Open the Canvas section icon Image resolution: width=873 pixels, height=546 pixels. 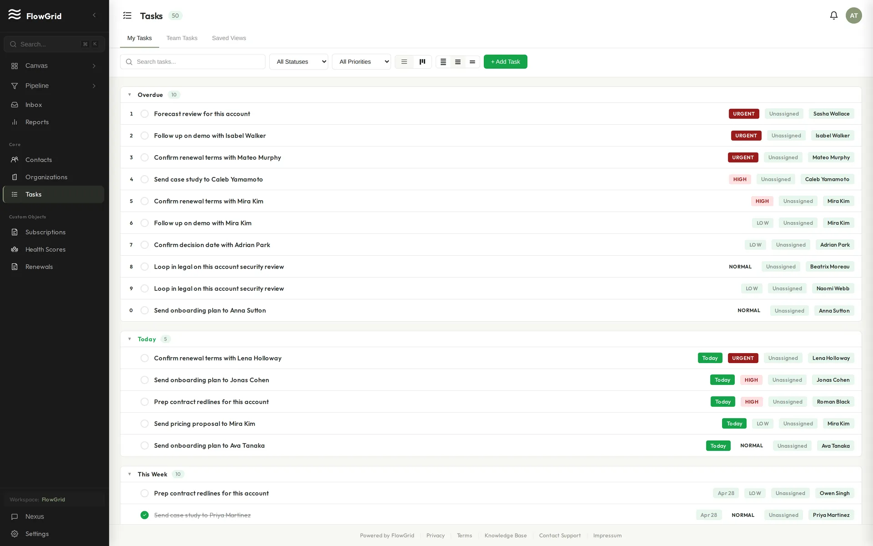15,66
